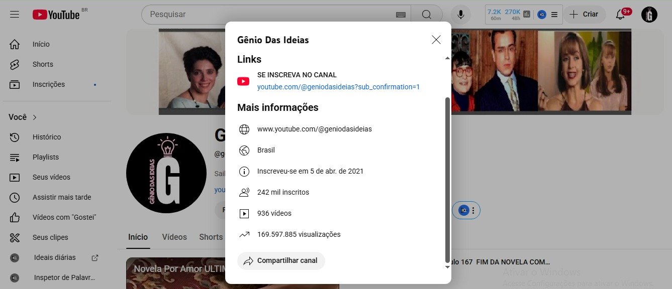The height and width of the screenshot is (289, 672).
Task: Click the 936 vídeos text
Action: coord(274,213)
